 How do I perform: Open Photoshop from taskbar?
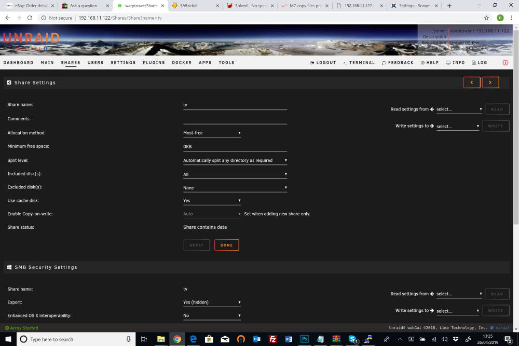[x=305, y=339]
